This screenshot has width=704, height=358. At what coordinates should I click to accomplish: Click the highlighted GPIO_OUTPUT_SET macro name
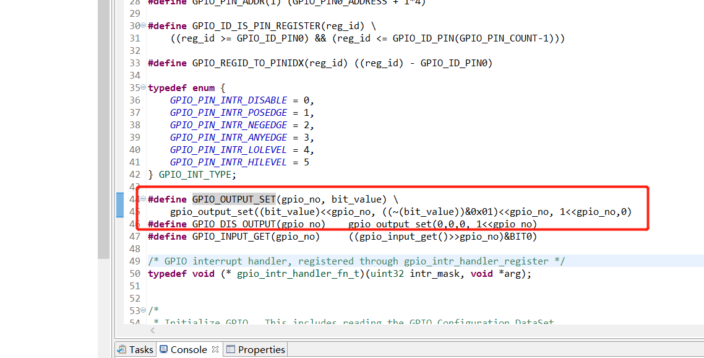(234, 199)
